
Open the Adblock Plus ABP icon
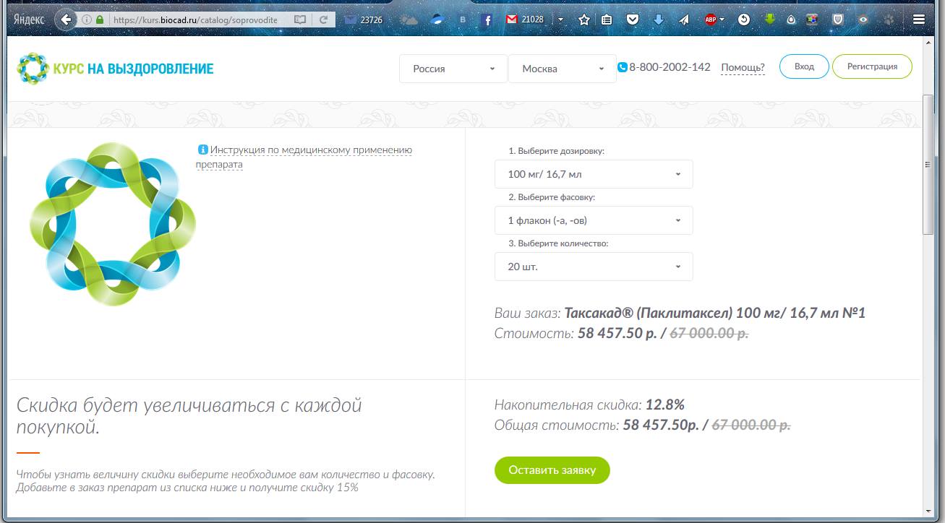click(711, 20)
